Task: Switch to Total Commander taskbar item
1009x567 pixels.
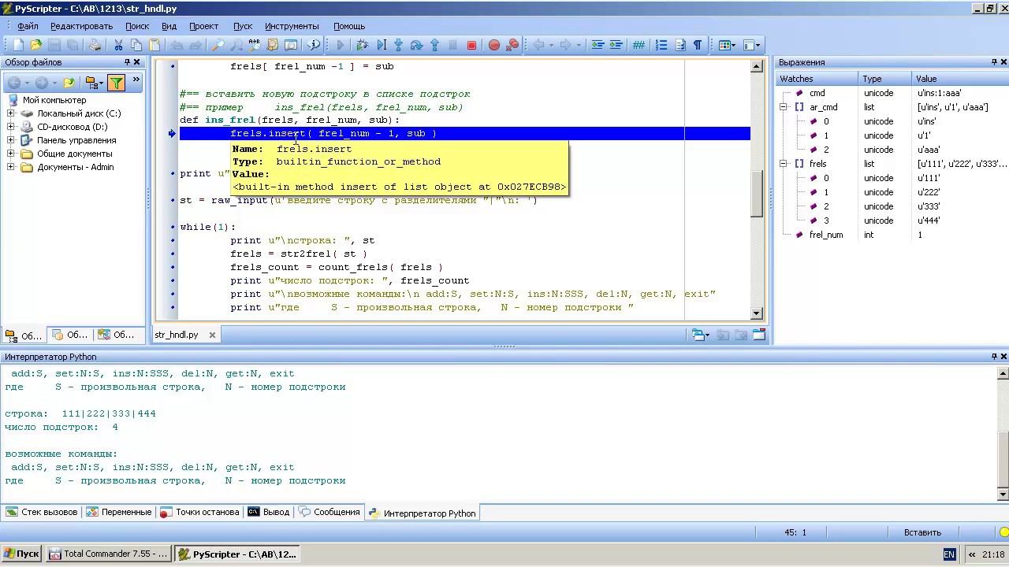Action: click(x=109, y=554)
